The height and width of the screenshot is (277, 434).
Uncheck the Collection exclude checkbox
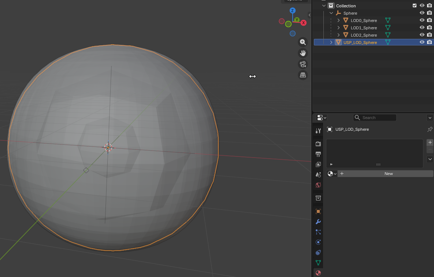pos(415,6)
